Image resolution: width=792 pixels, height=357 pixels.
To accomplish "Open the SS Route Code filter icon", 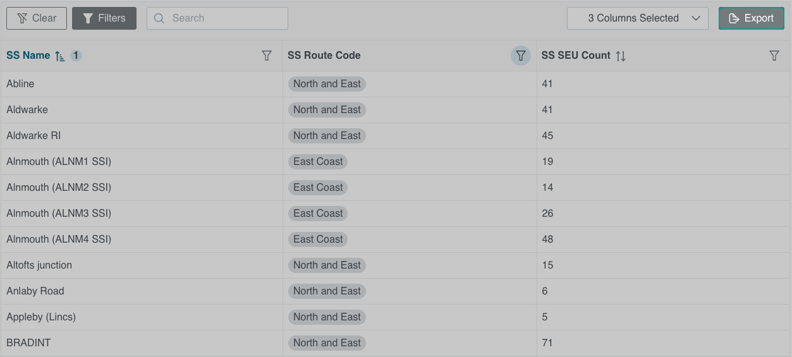I will point(520,56).
